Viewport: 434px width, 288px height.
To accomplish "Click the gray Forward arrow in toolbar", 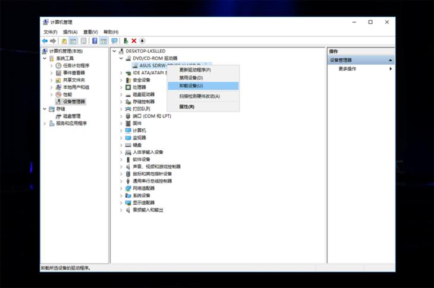I will (53, 41).
